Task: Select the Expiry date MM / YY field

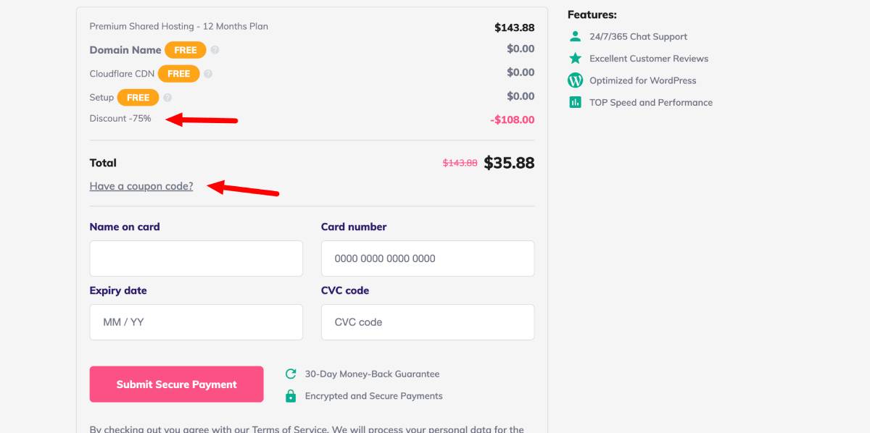Action: pos(196,322)
